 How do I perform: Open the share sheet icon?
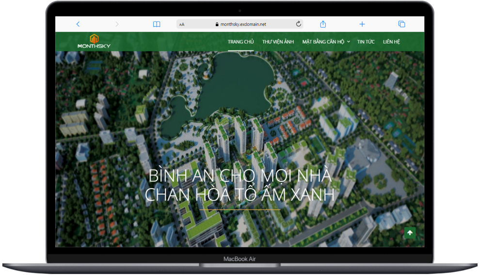[323, 24]
